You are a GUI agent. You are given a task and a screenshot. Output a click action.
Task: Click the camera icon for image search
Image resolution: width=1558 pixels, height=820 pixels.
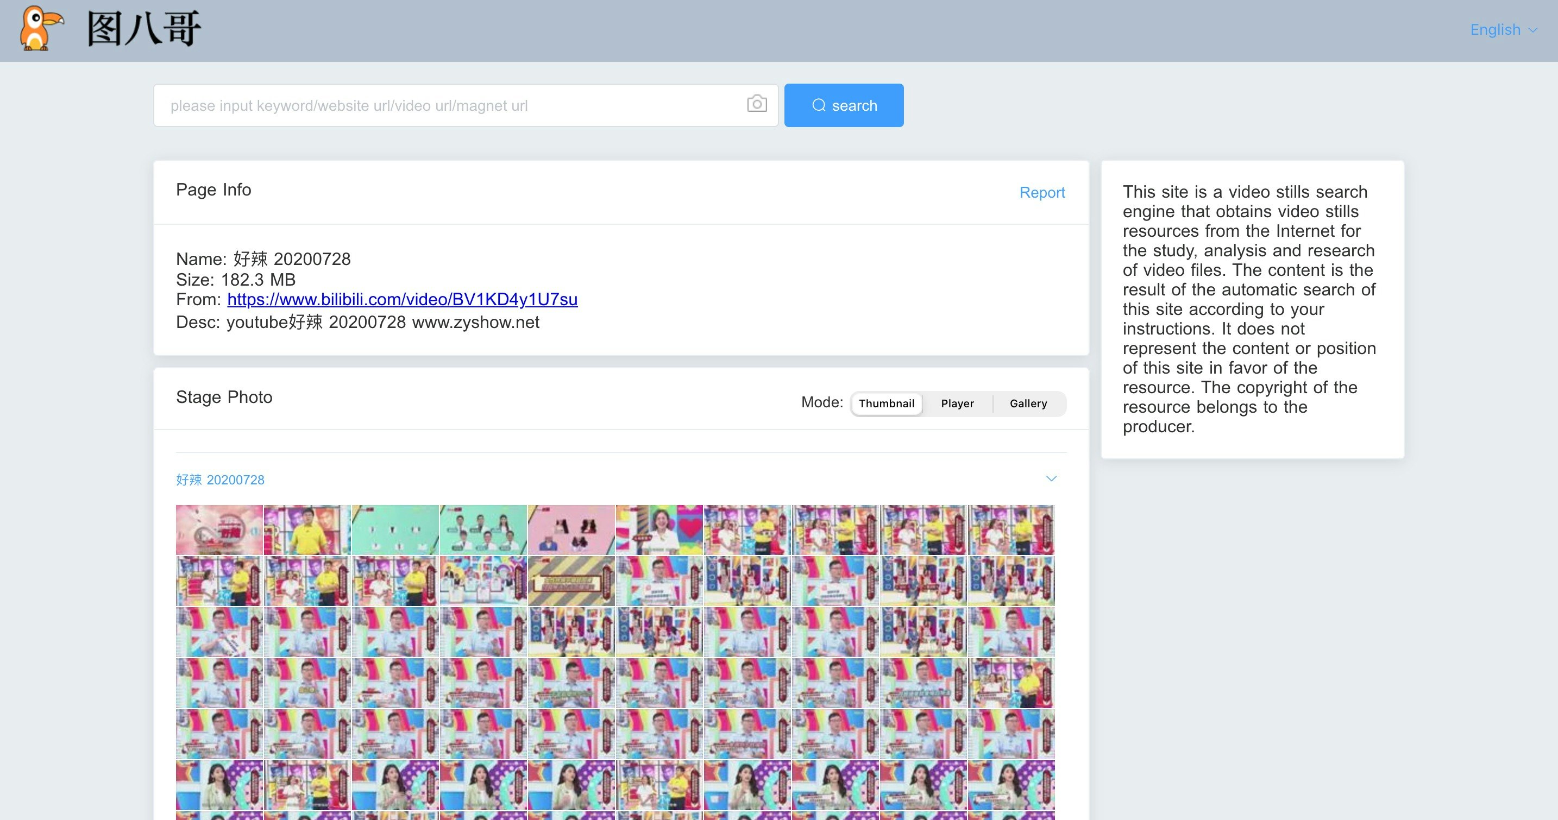click(758, 105)
